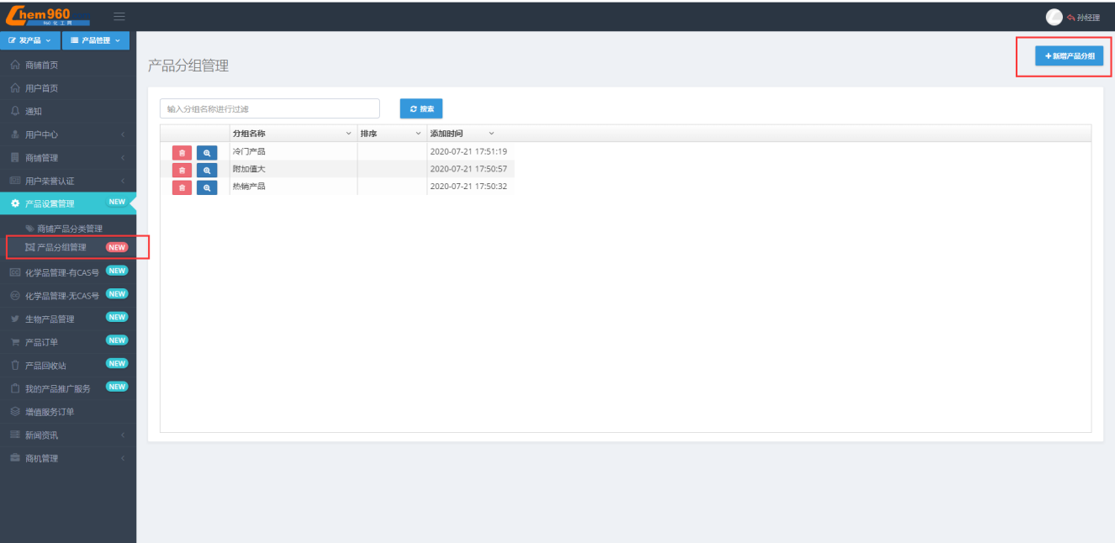Click the layers icon beside 增值服务订单

(15, 412)
